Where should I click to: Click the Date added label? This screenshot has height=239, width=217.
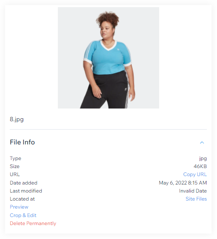click(24, 183)
